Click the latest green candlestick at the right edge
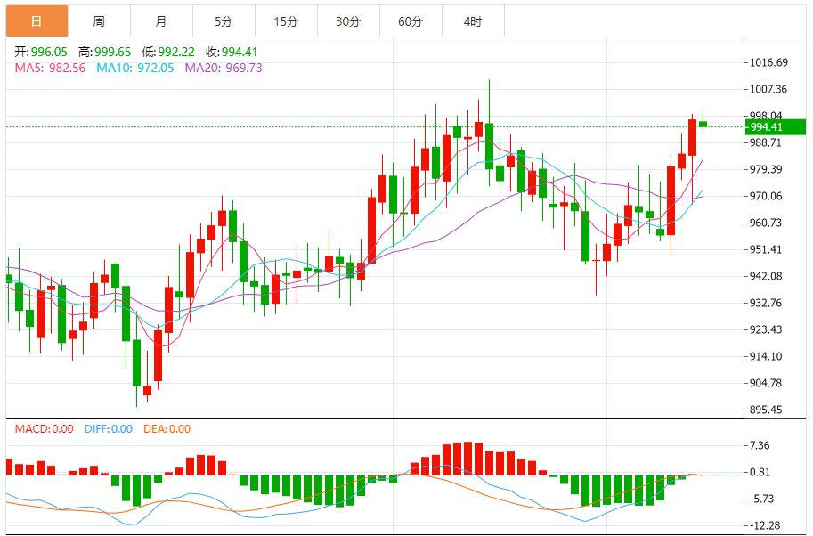This screenshot has height=536, width=813. pos(703,124)
